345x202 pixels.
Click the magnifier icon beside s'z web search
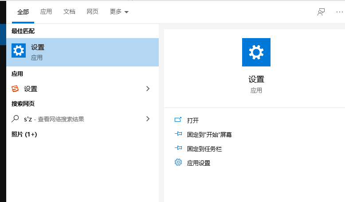16,119
